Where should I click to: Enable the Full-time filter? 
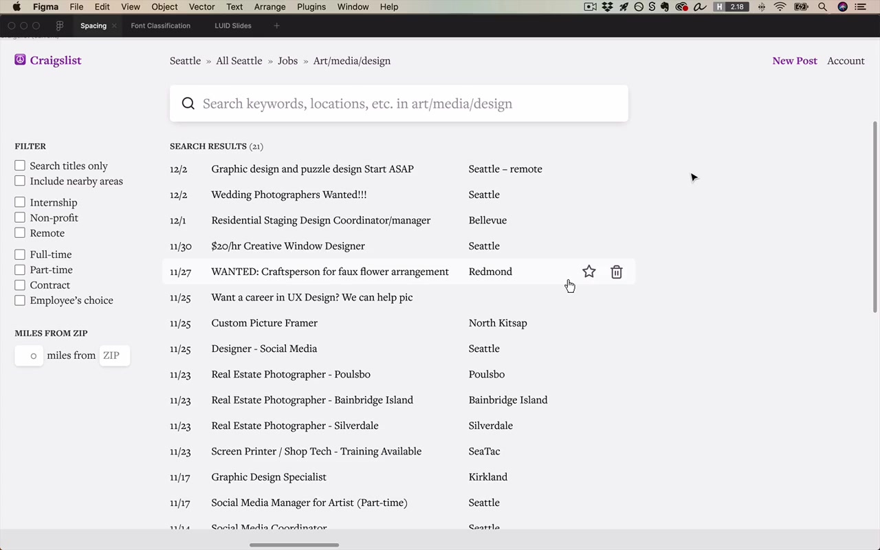(x=20, y=254)
